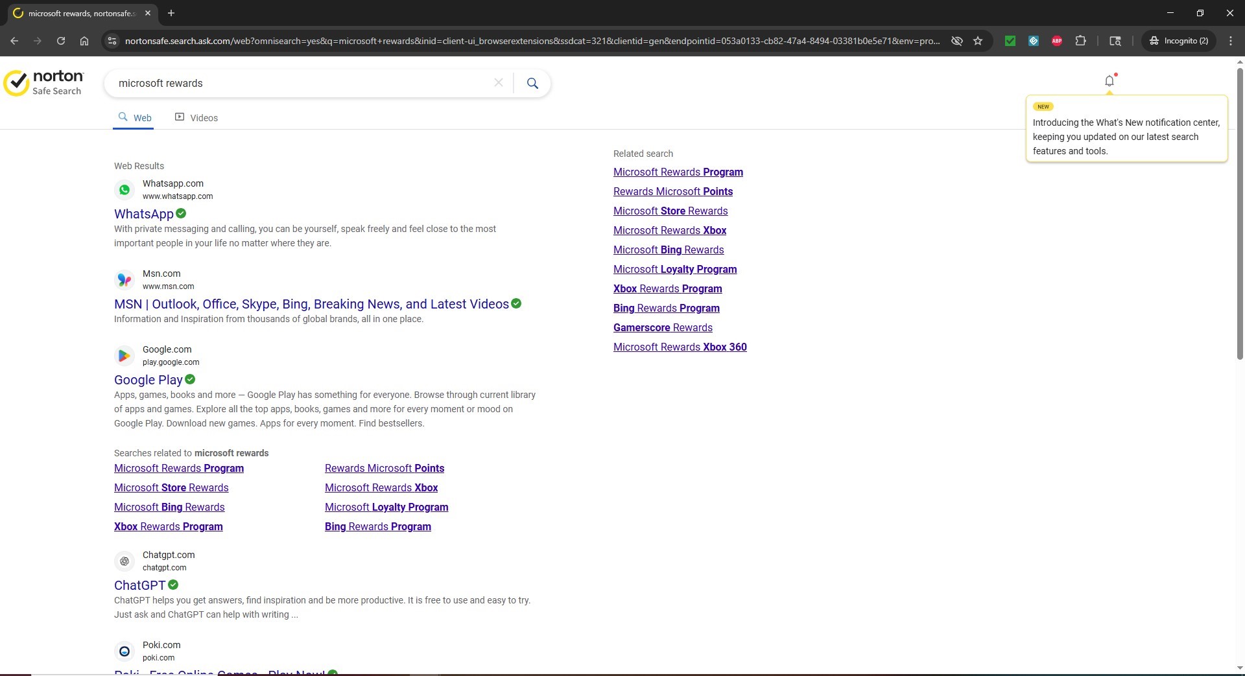Click the browser back arrow
This screenshot has height=676, width=1245.
[x=14, y=41]
